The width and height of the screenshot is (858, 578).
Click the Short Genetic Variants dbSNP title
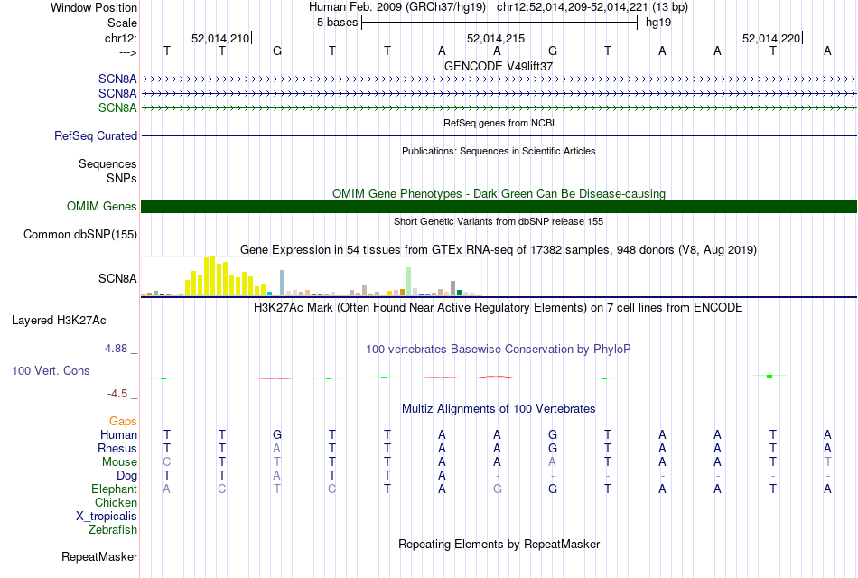[x=499, y=221]
